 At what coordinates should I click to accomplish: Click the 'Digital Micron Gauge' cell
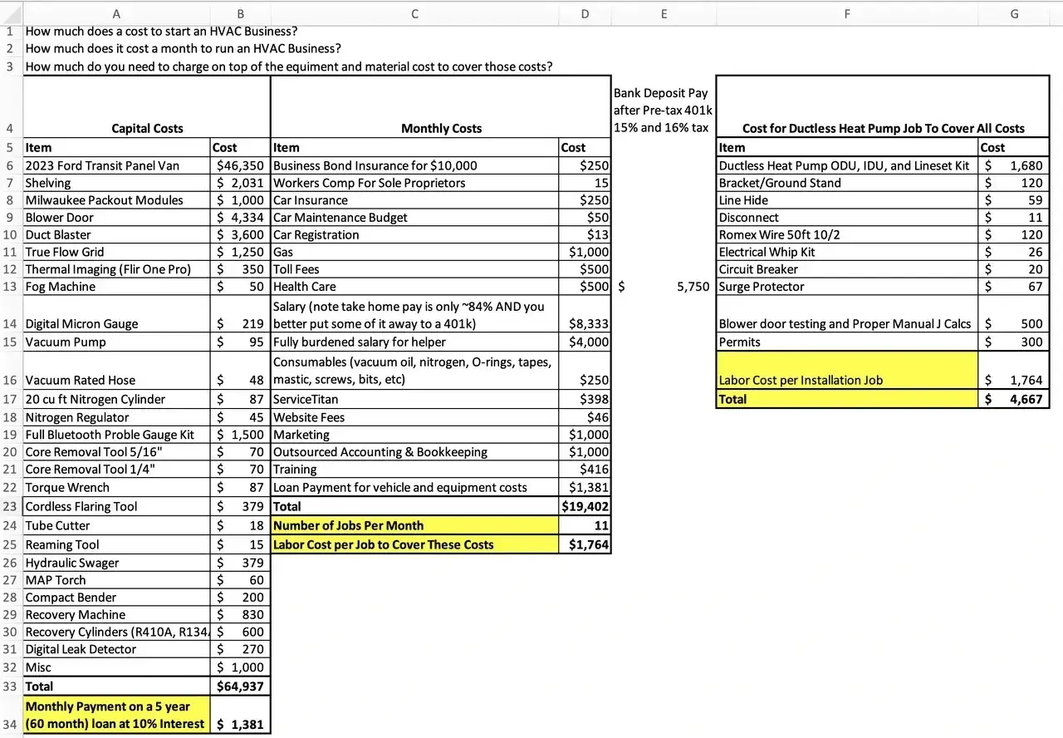[117, 315]
